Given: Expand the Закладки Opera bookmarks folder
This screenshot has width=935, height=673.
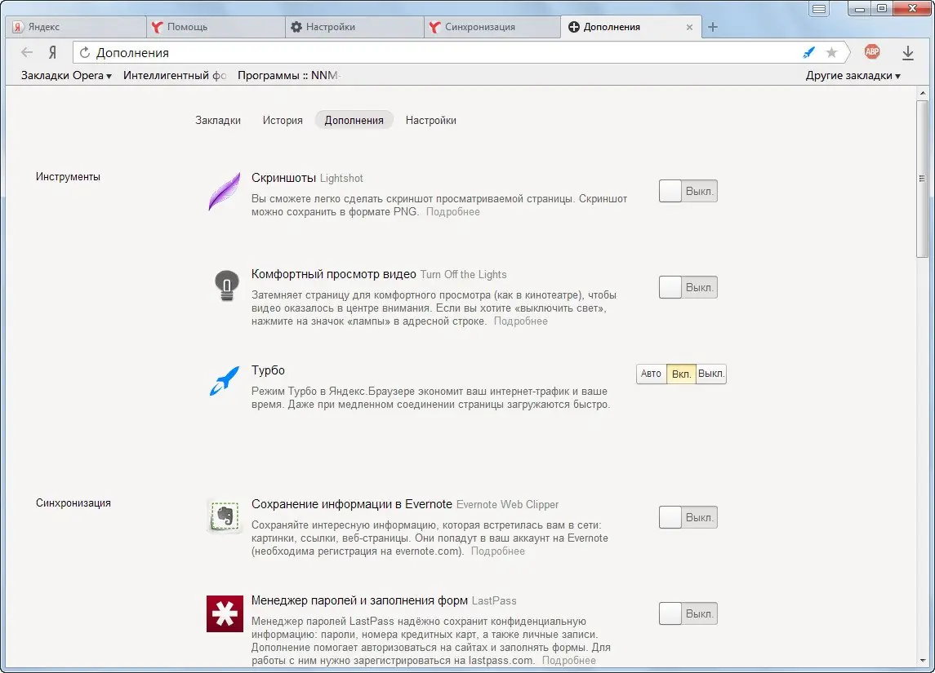Looking at the screenshot, I should (66, 76).
